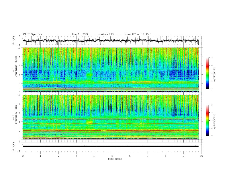The width and height of the screenshot is (227, 175).
Task: Click the ch.1 voltage waveform trace
Action: click(110, 41)
